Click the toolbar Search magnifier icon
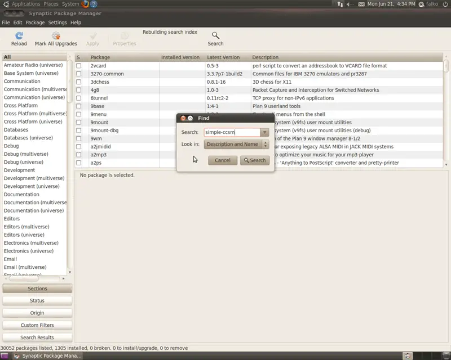 (x=215, y=35)
